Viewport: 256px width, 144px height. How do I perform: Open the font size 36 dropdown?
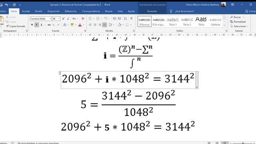(x=59, y=19)
